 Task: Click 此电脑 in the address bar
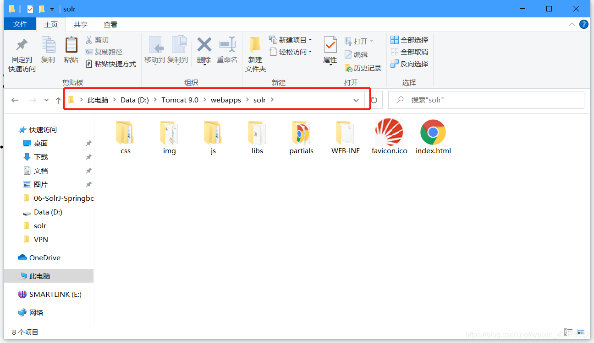coord(98,100)
